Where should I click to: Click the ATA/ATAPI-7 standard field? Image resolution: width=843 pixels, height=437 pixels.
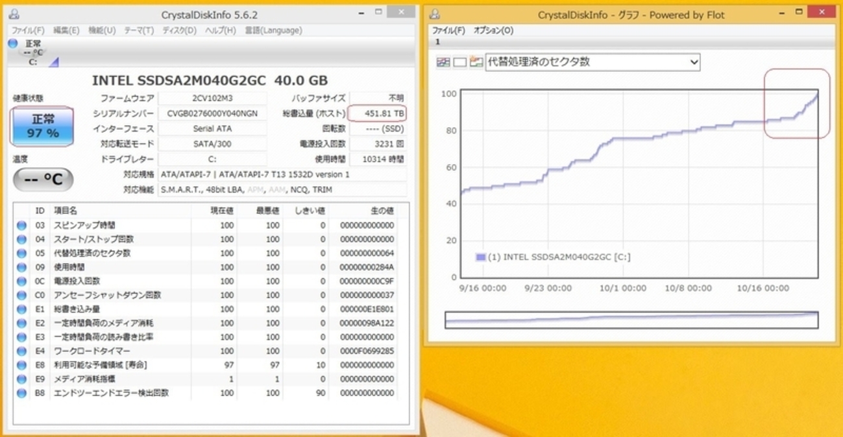(282, 174)
